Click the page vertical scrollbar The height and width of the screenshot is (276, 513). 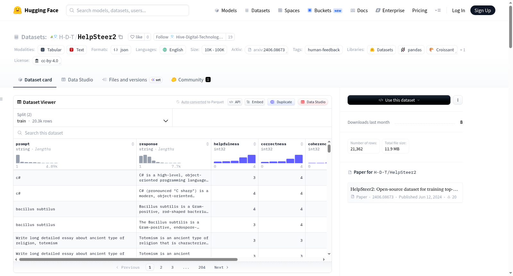[x=510, y=27]
